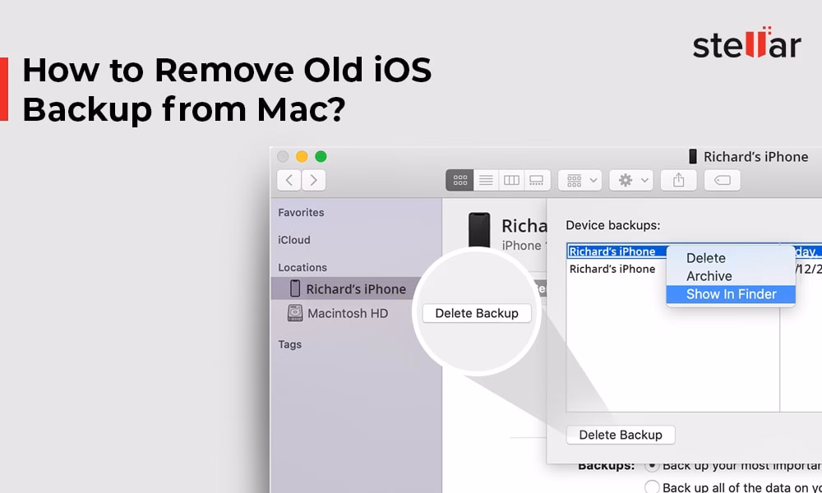The image size is (822, 493).
Task: Select the second Backups radio button
Action: pos(652,486)
